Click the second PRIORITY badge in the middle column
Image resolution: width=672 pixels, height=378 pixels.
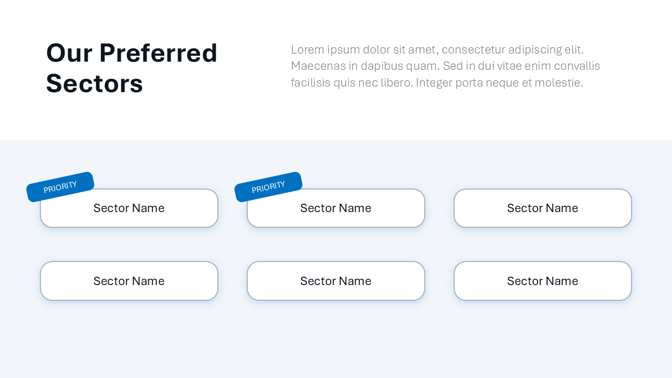click(268, 187)
